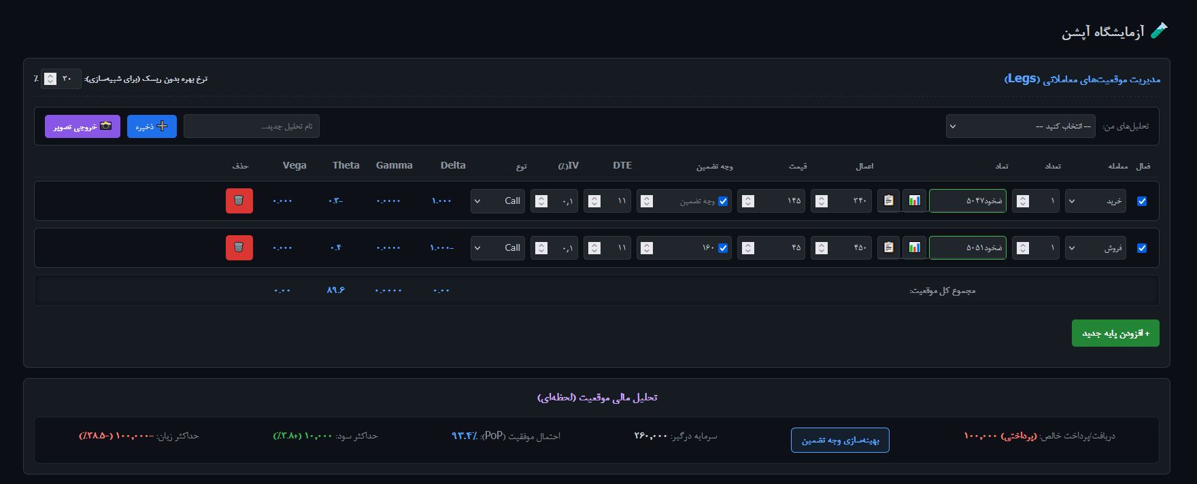The height and width of the screenshot is (484, 1197).
Task: Open the Call type dropdown in the ضخود۵۰۵۱ row
Action: point(498,248)
